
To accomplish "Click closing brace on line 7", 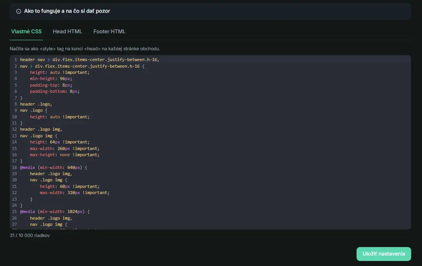I will coord(21,98).
